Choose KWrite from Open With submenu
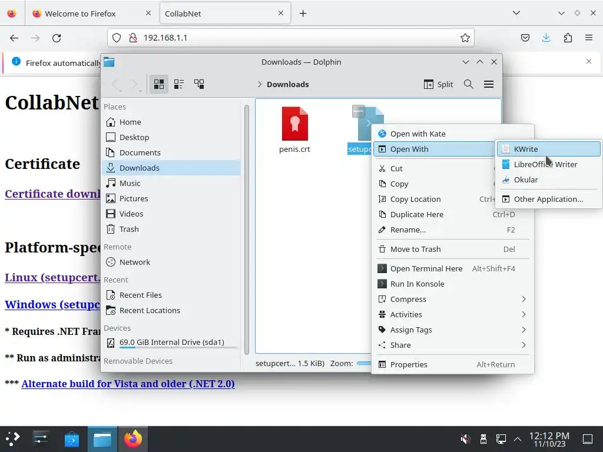 pyautogui.click(x=548, y=149)
